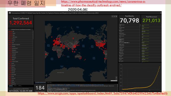Select France row in confirmed cases list

21,39
